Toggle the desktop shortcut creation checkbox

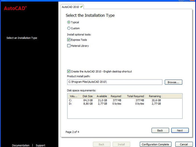point(69,72)
